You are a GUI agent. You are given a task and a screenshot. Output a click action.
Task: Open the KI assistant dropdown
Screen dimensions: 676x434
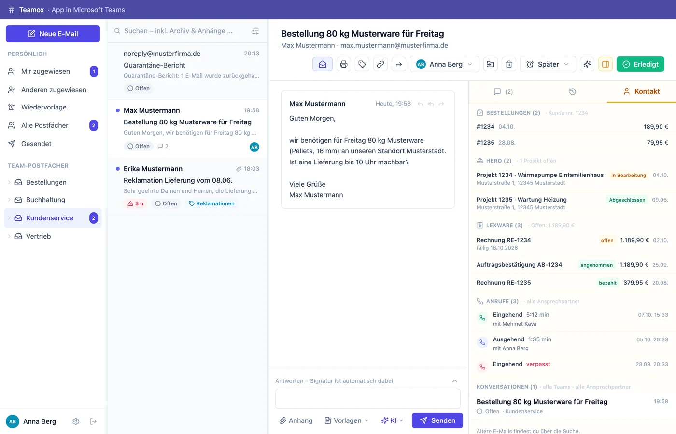[x=392, y=420]
